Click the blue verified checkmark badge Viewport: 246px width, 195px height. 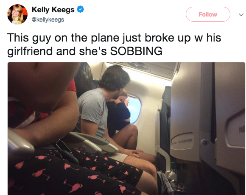pyautogui.click(x=80, y=9)
